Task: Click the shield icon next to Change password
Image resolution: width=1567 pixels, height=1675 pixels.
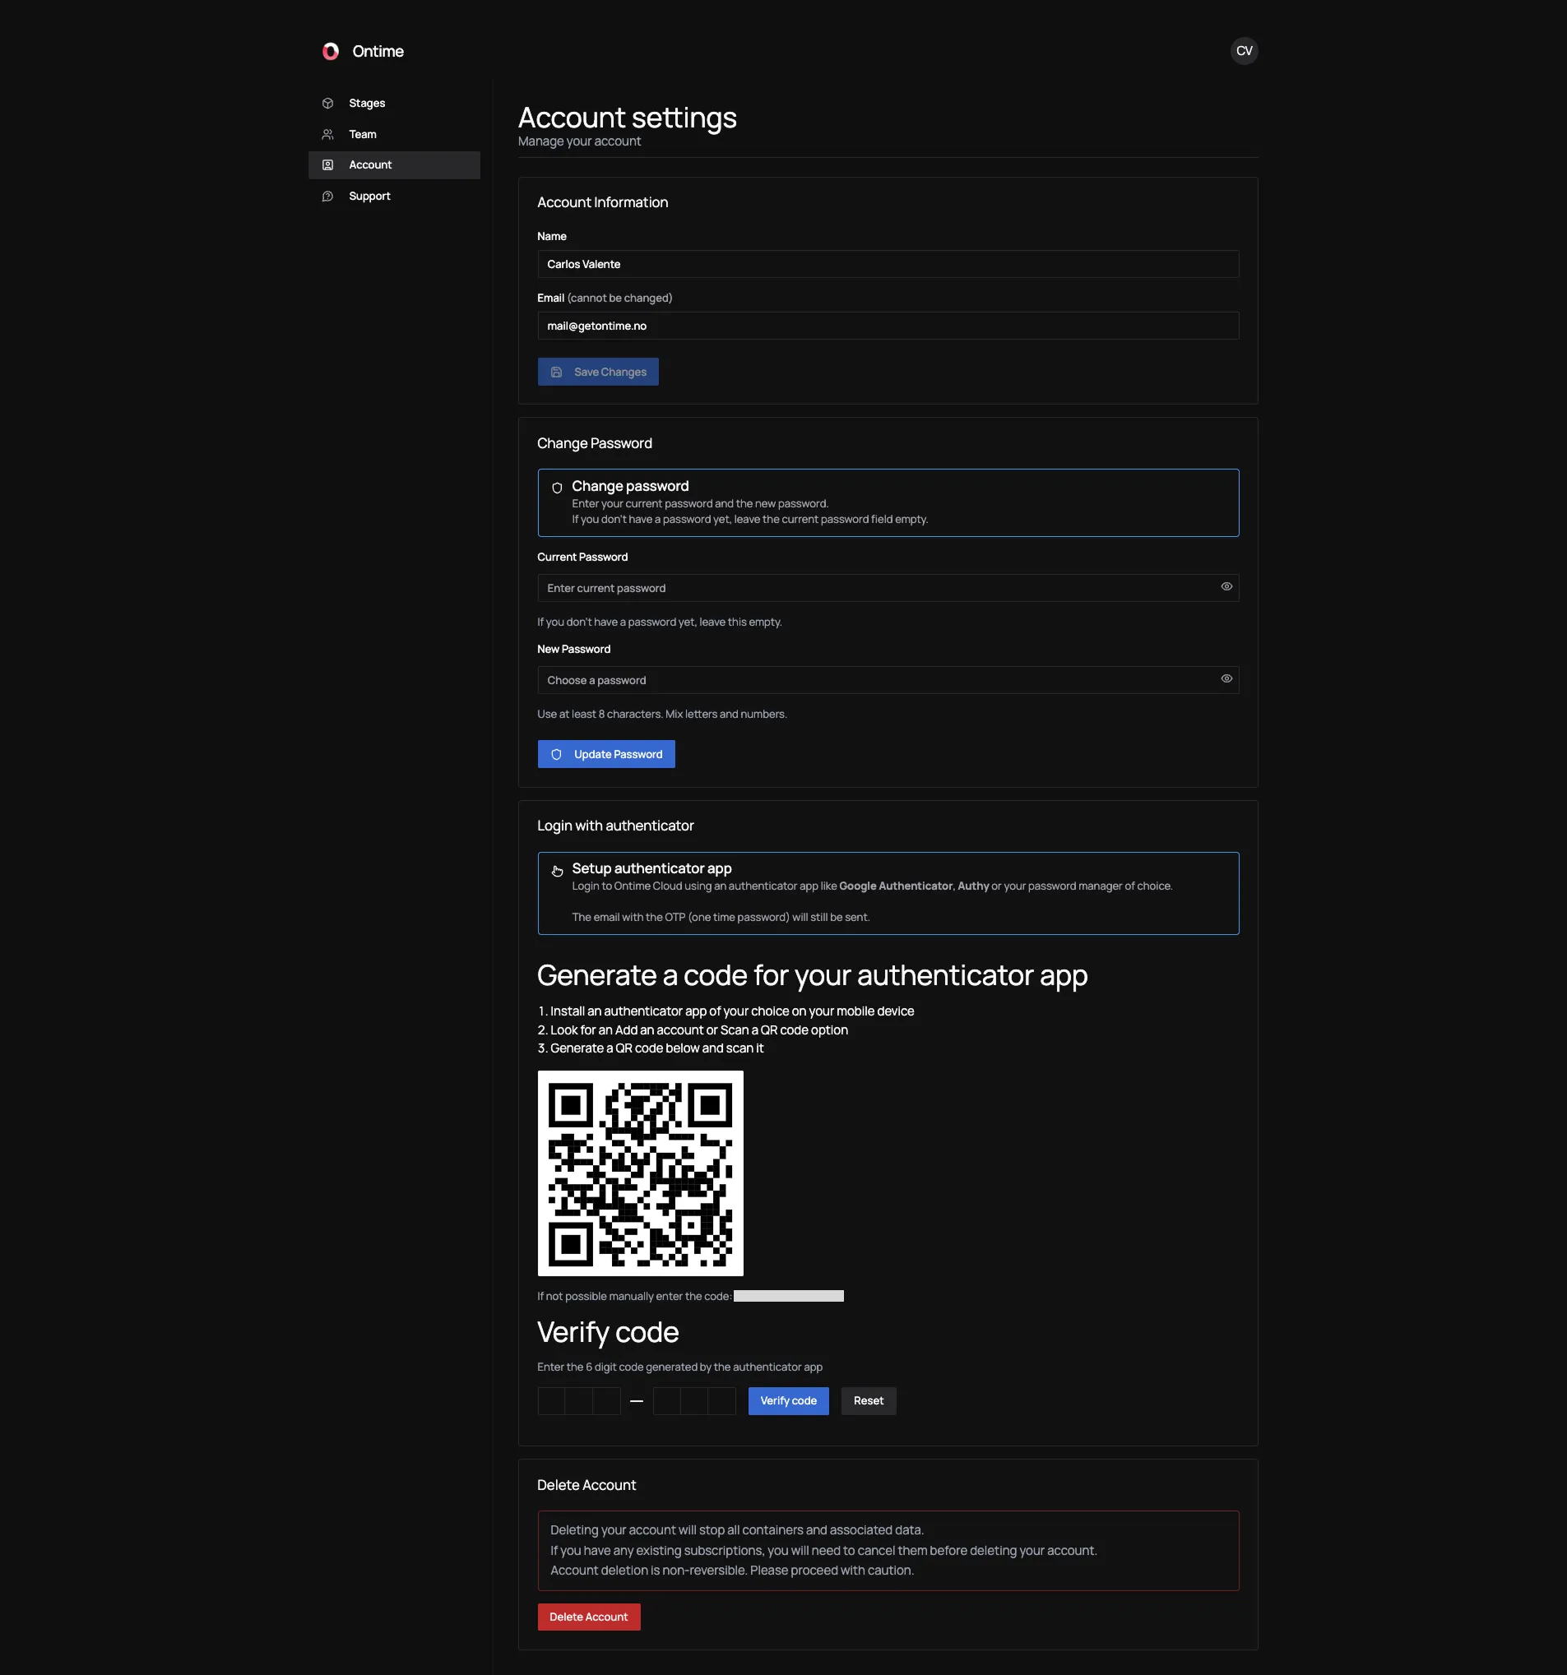Action: tap(556, 487)
